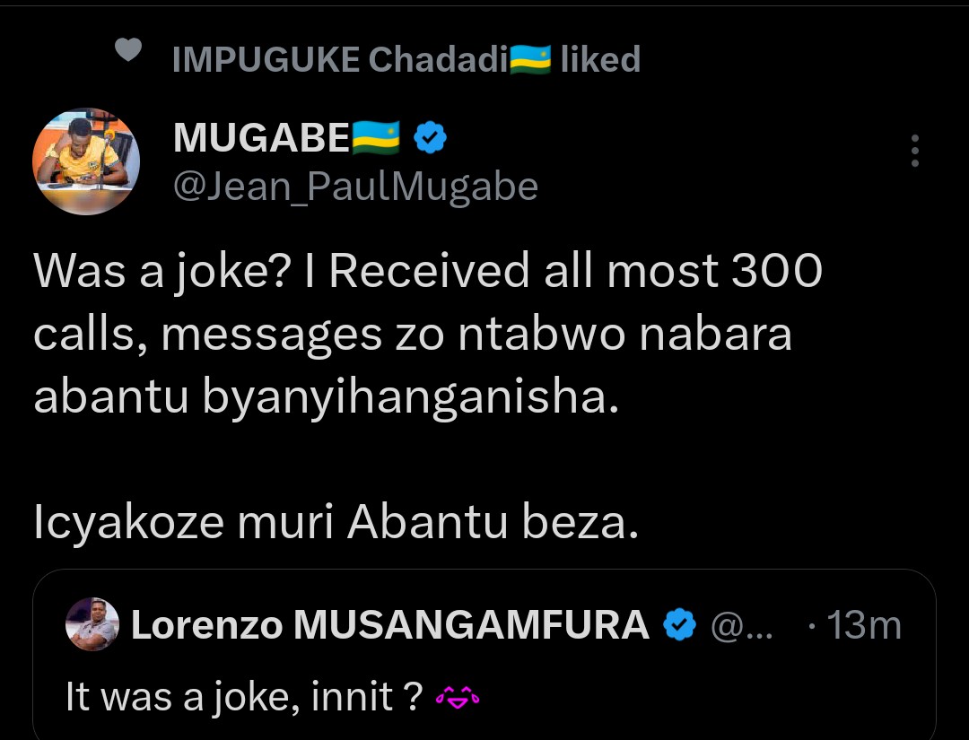The width and height of the screenshot is (969, 740).
Task: Click the MUGABE display name
Action: [261, 138]
